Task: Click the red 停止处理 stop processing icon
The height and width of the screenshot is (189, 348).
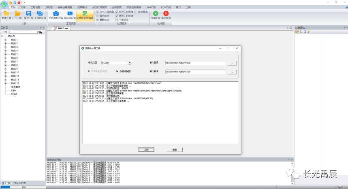Action: [x=166, y=14]
